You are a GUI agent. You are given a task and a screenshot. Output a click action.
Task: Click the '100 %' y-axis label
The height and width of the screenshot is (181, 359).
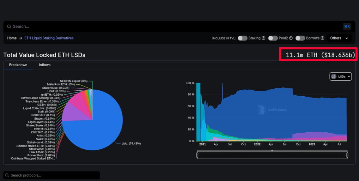190,83
